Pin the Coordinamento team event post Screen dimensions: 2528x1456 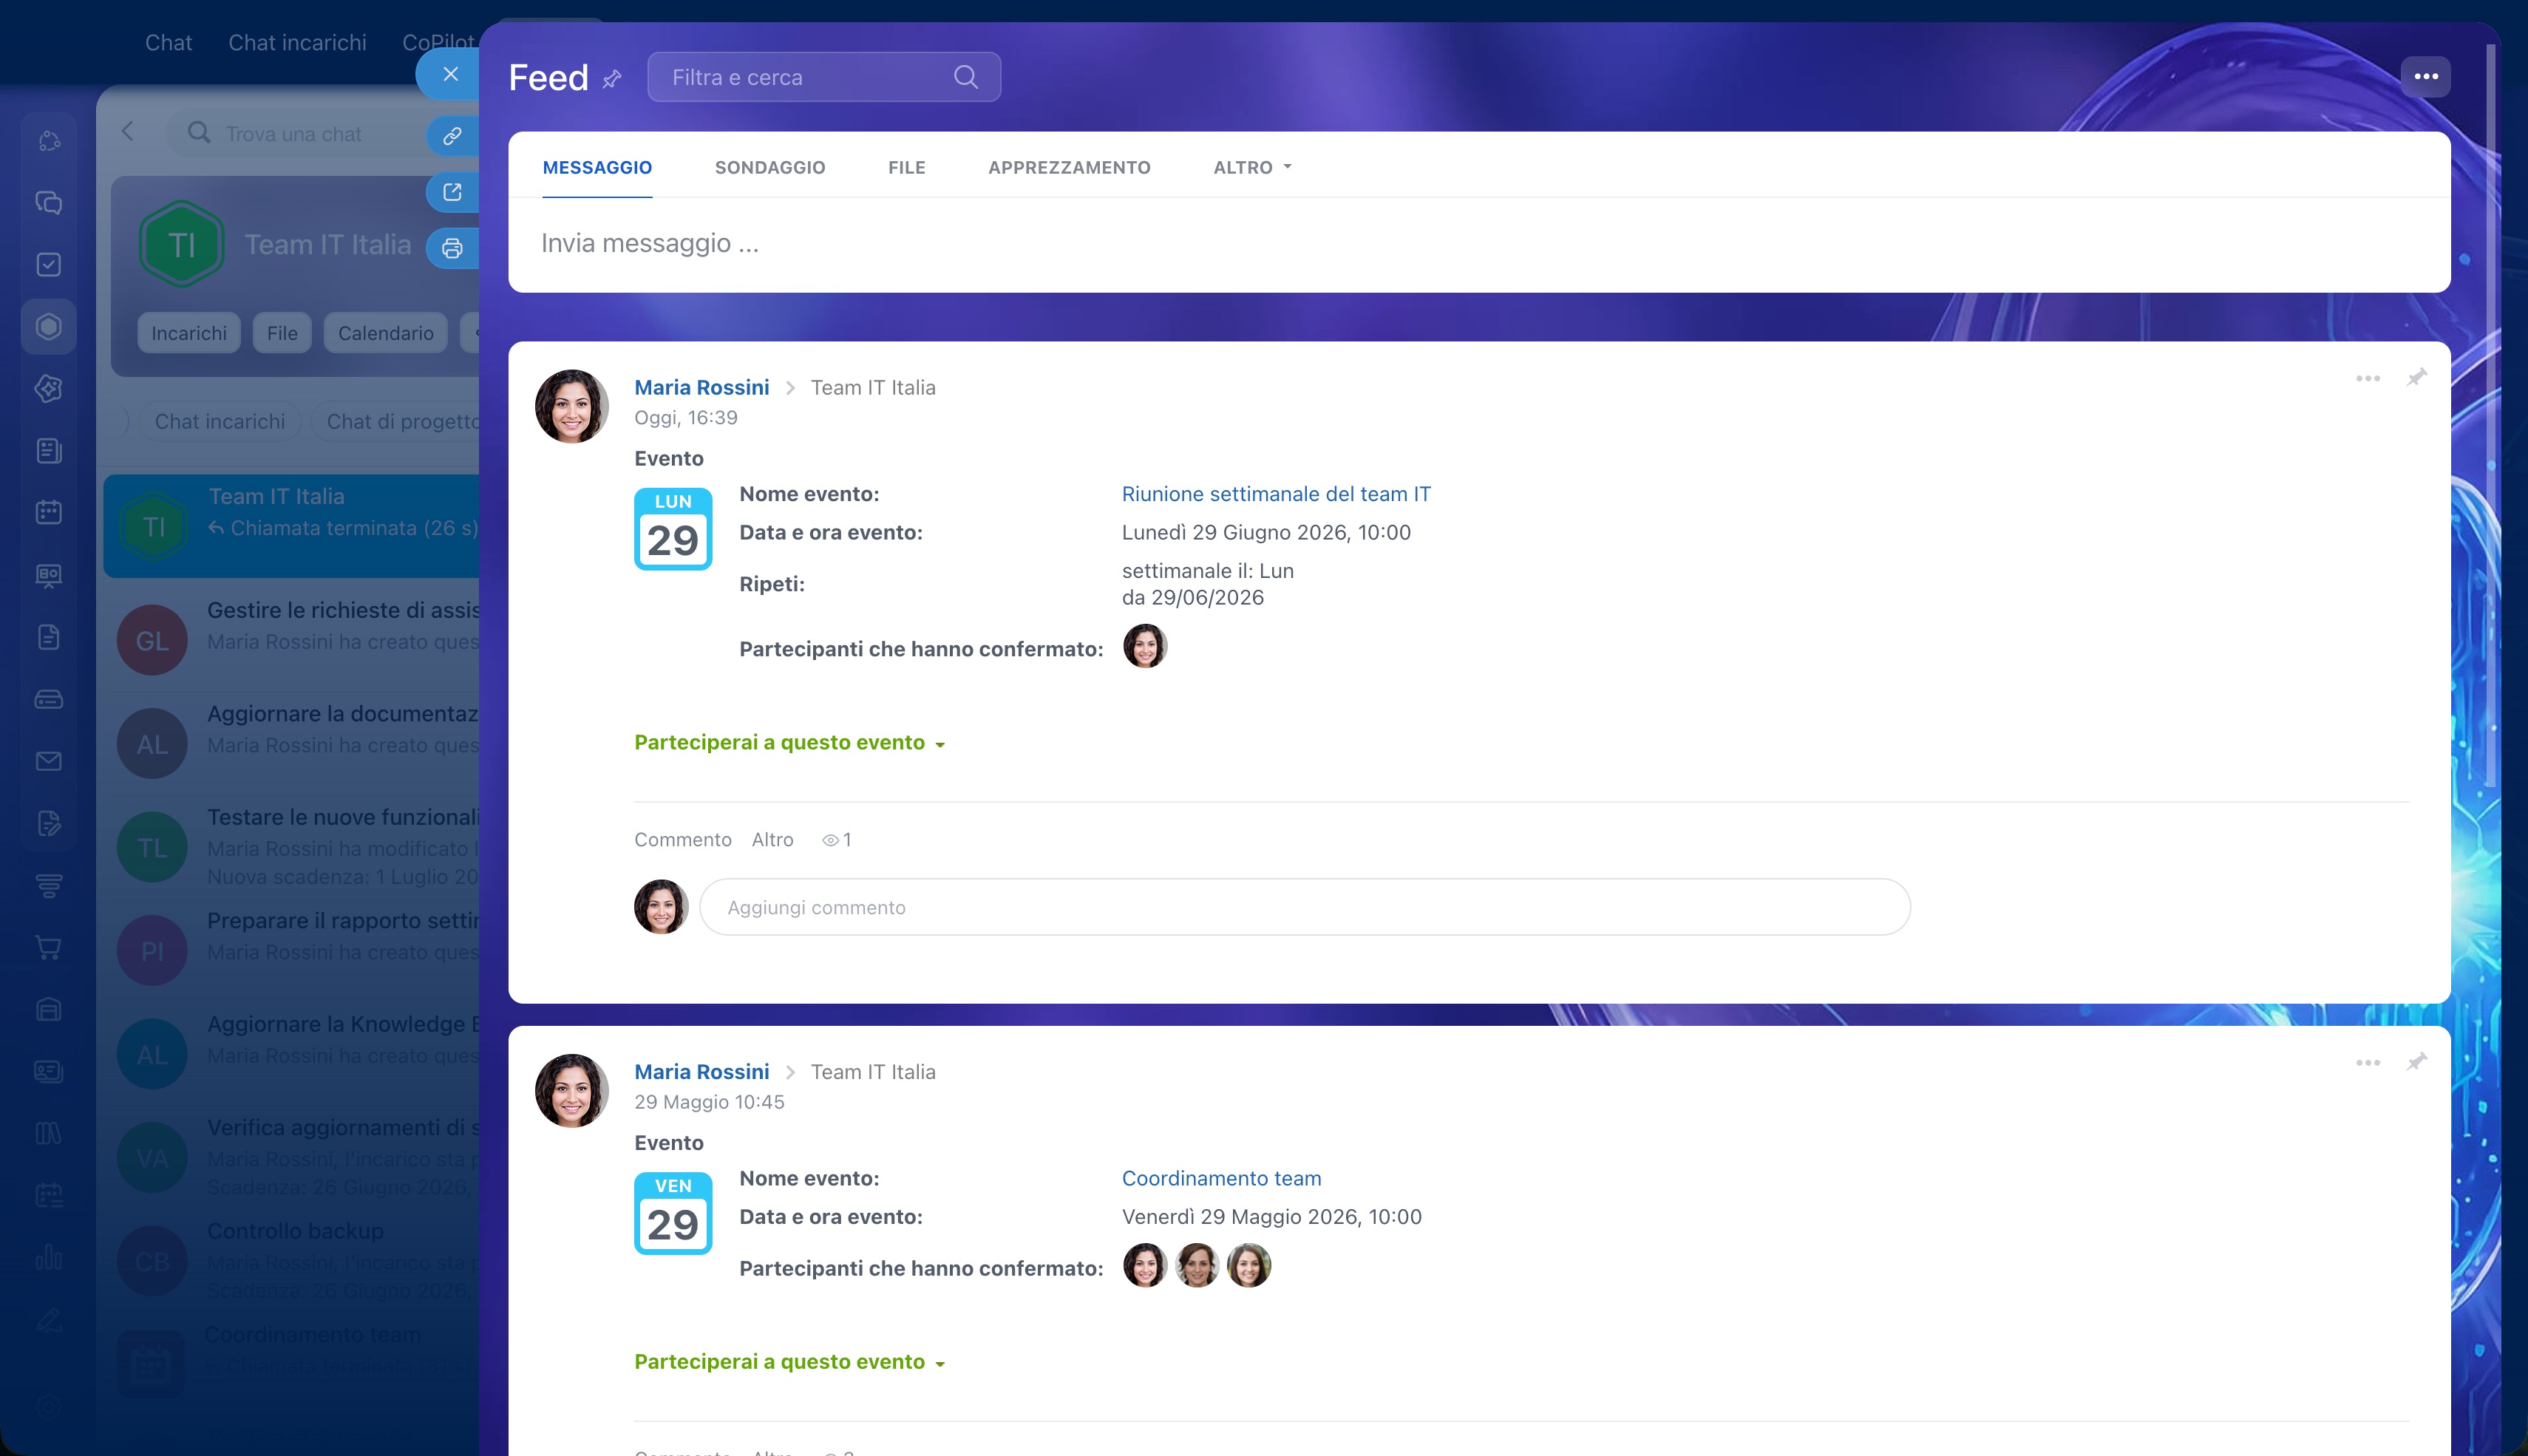tap(2416, 1061)
